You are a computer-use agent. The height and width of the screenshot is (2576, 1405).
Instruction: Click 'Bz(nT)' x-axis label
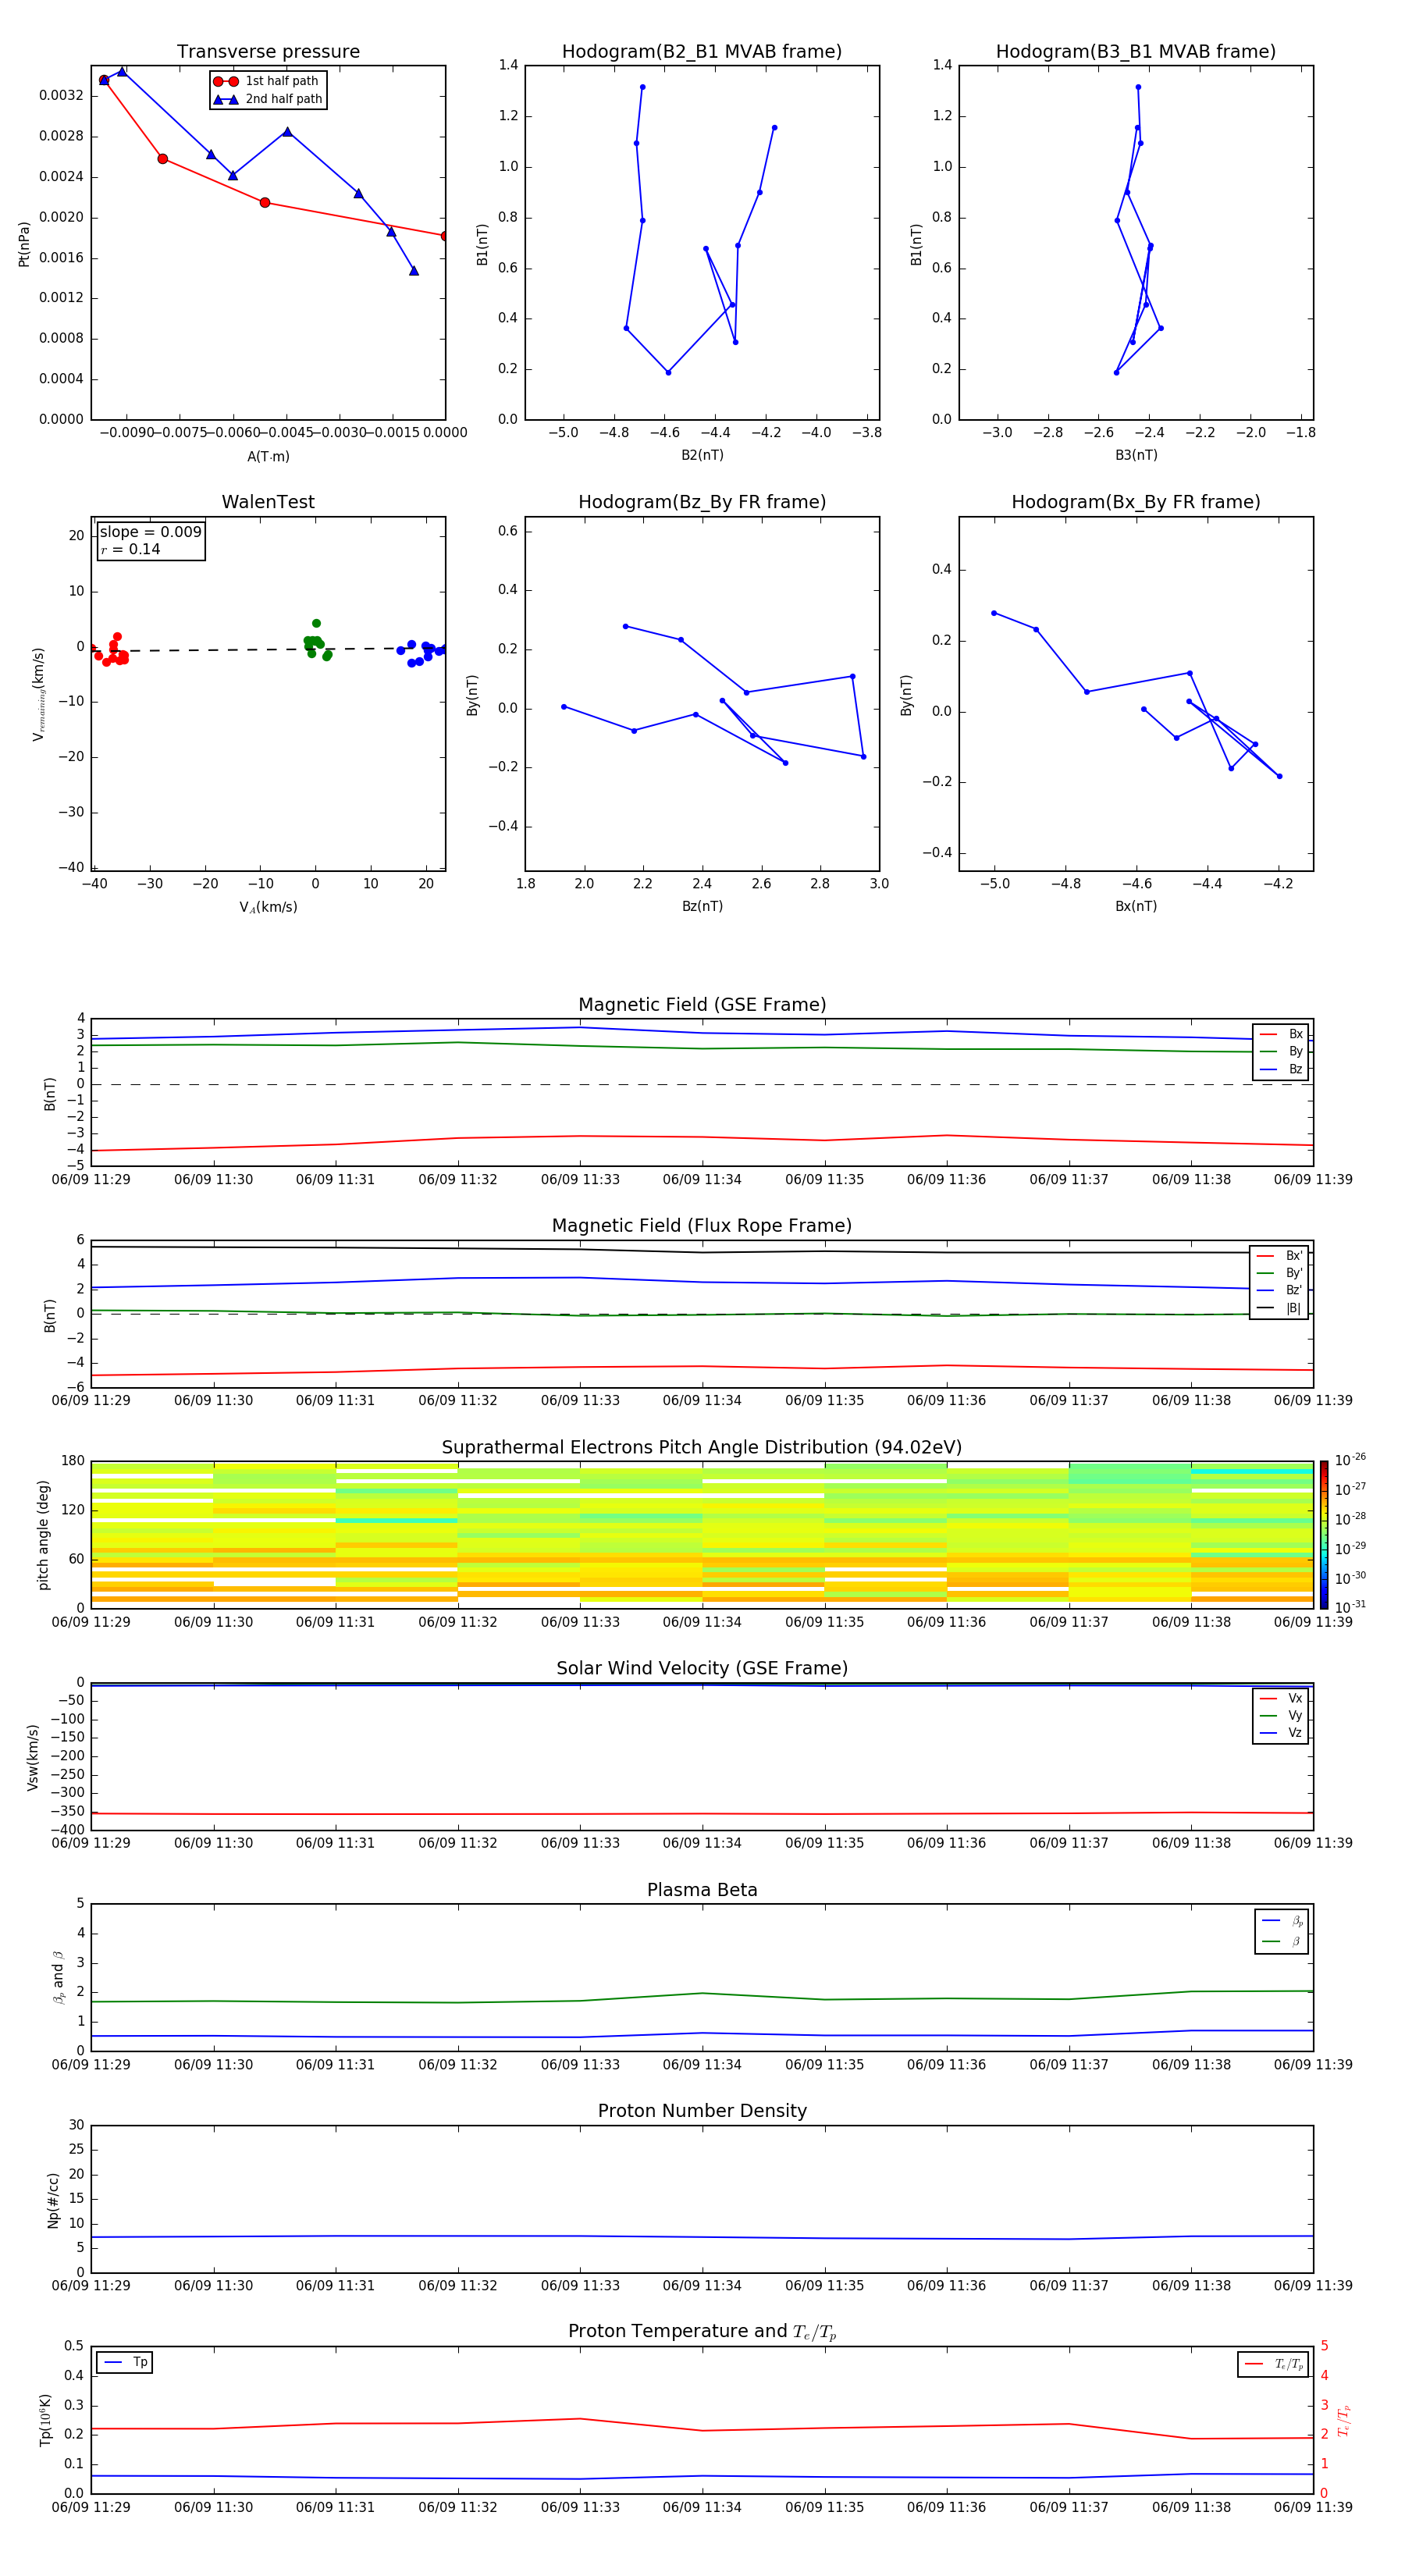tap(702, 906)
